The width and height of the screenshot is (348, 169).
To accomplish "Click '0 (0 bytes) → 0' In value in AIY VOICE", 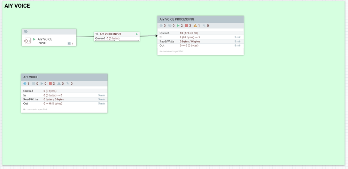I will [53, 95].
